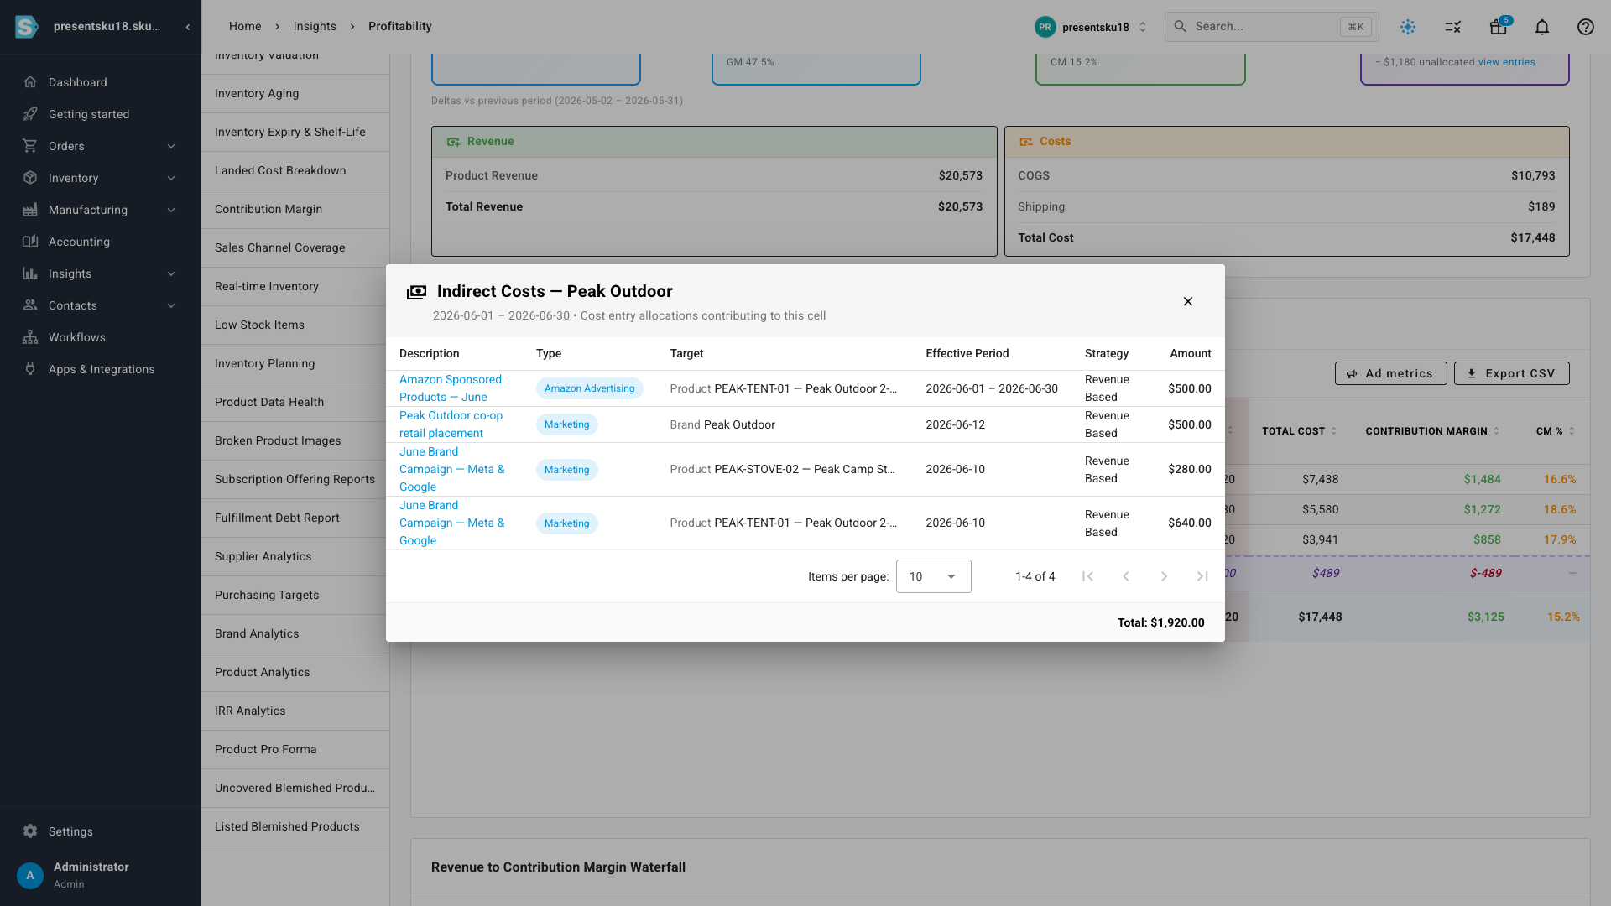1611x906 pixels.
Task: Click the Workflows hierarchy icon
Action: (30, 337)
